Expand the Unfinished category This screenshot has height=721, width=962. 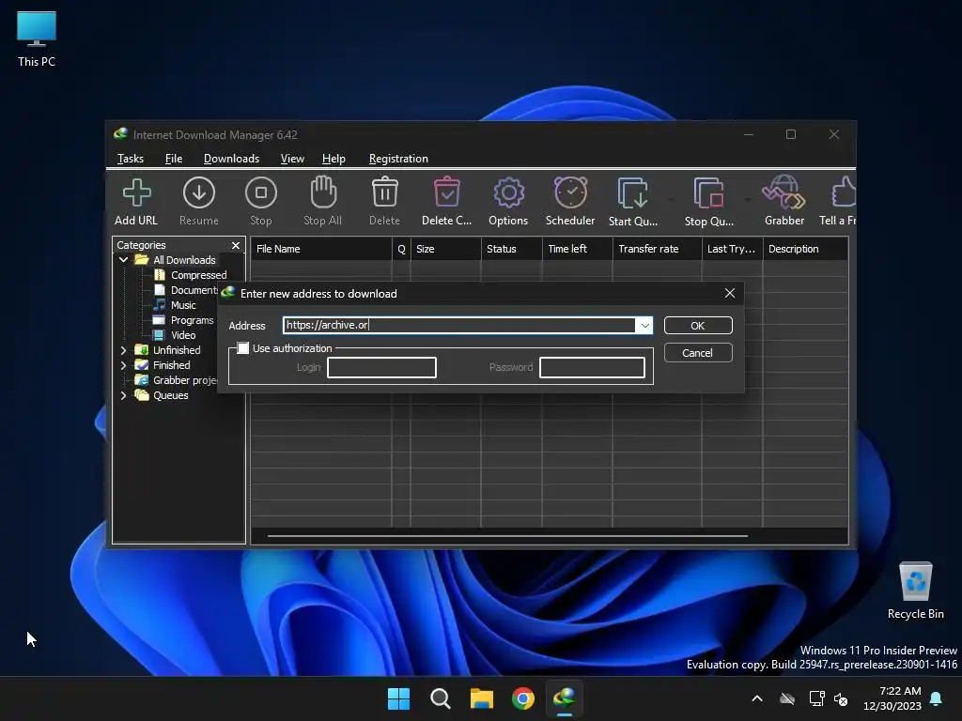tap(123, 350)
